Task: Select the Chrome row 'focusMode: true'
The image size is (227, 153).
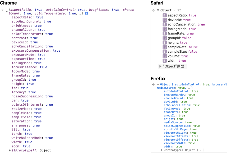Action: (x=26, y=71)
